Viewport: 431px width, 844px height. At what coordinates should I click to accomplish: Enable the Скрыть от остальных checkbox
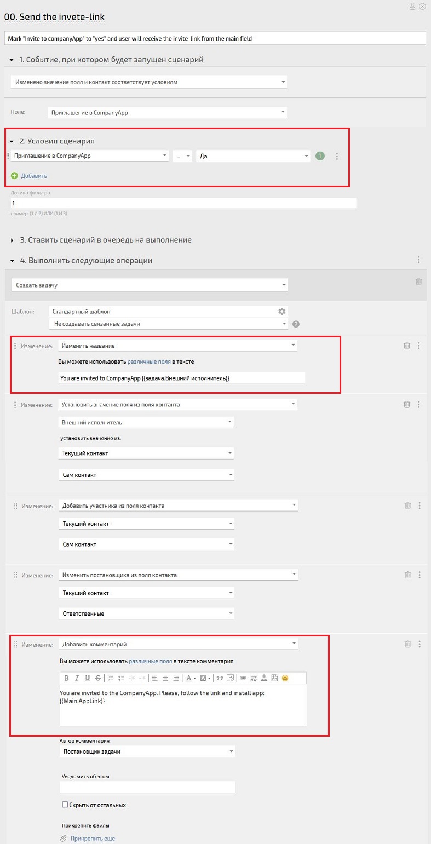point(65,805)
